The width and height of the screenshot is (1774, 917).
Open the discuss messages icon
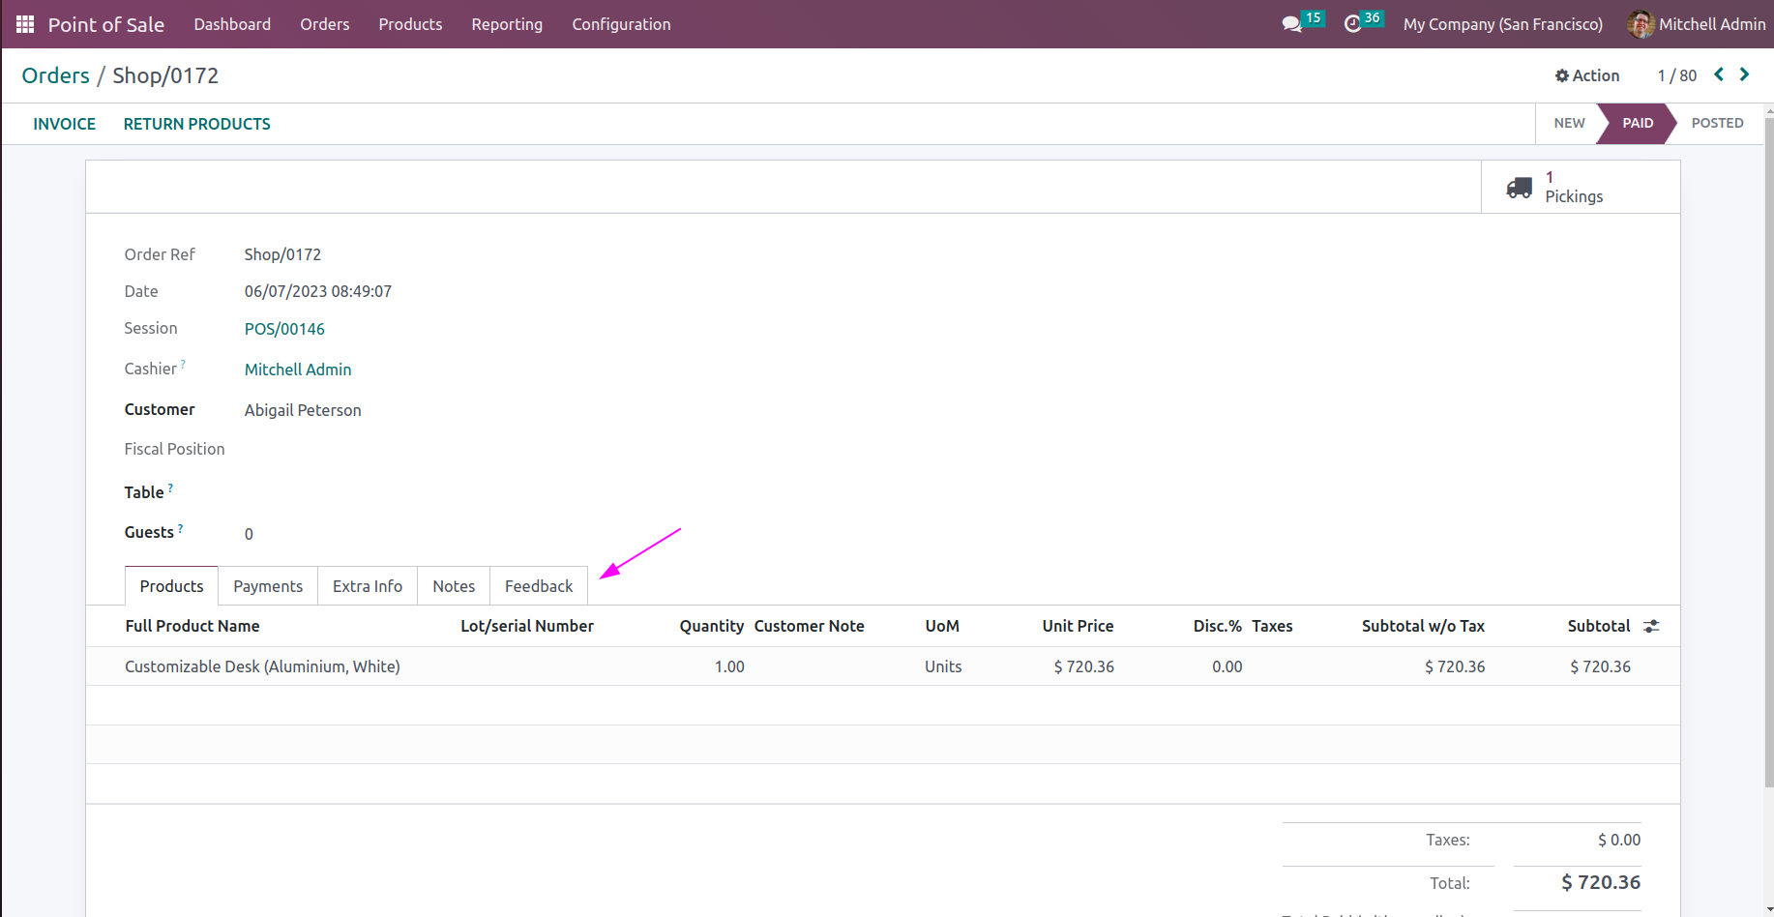[1291, 24]
